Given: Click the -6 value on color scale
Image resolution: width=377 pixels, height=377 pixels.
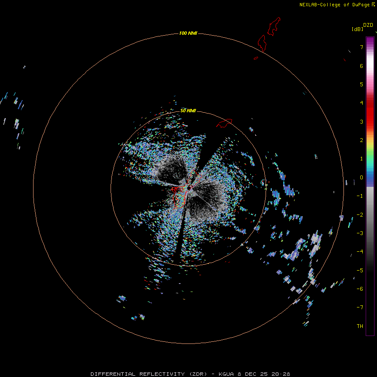Looking at the screenshot, I should coord(360,289).
